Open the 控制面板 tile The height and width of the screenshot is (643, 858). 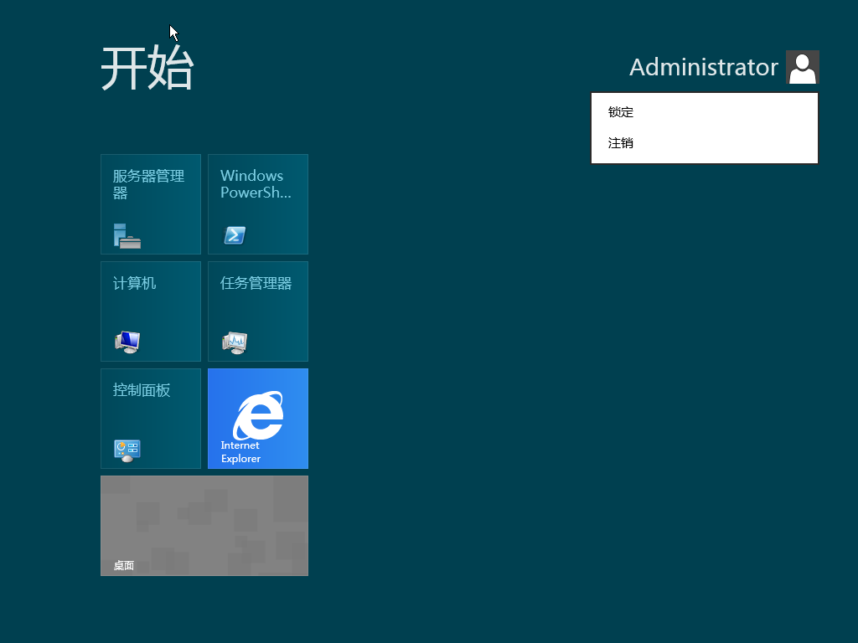pyautogui.click(x=151, y=419)
